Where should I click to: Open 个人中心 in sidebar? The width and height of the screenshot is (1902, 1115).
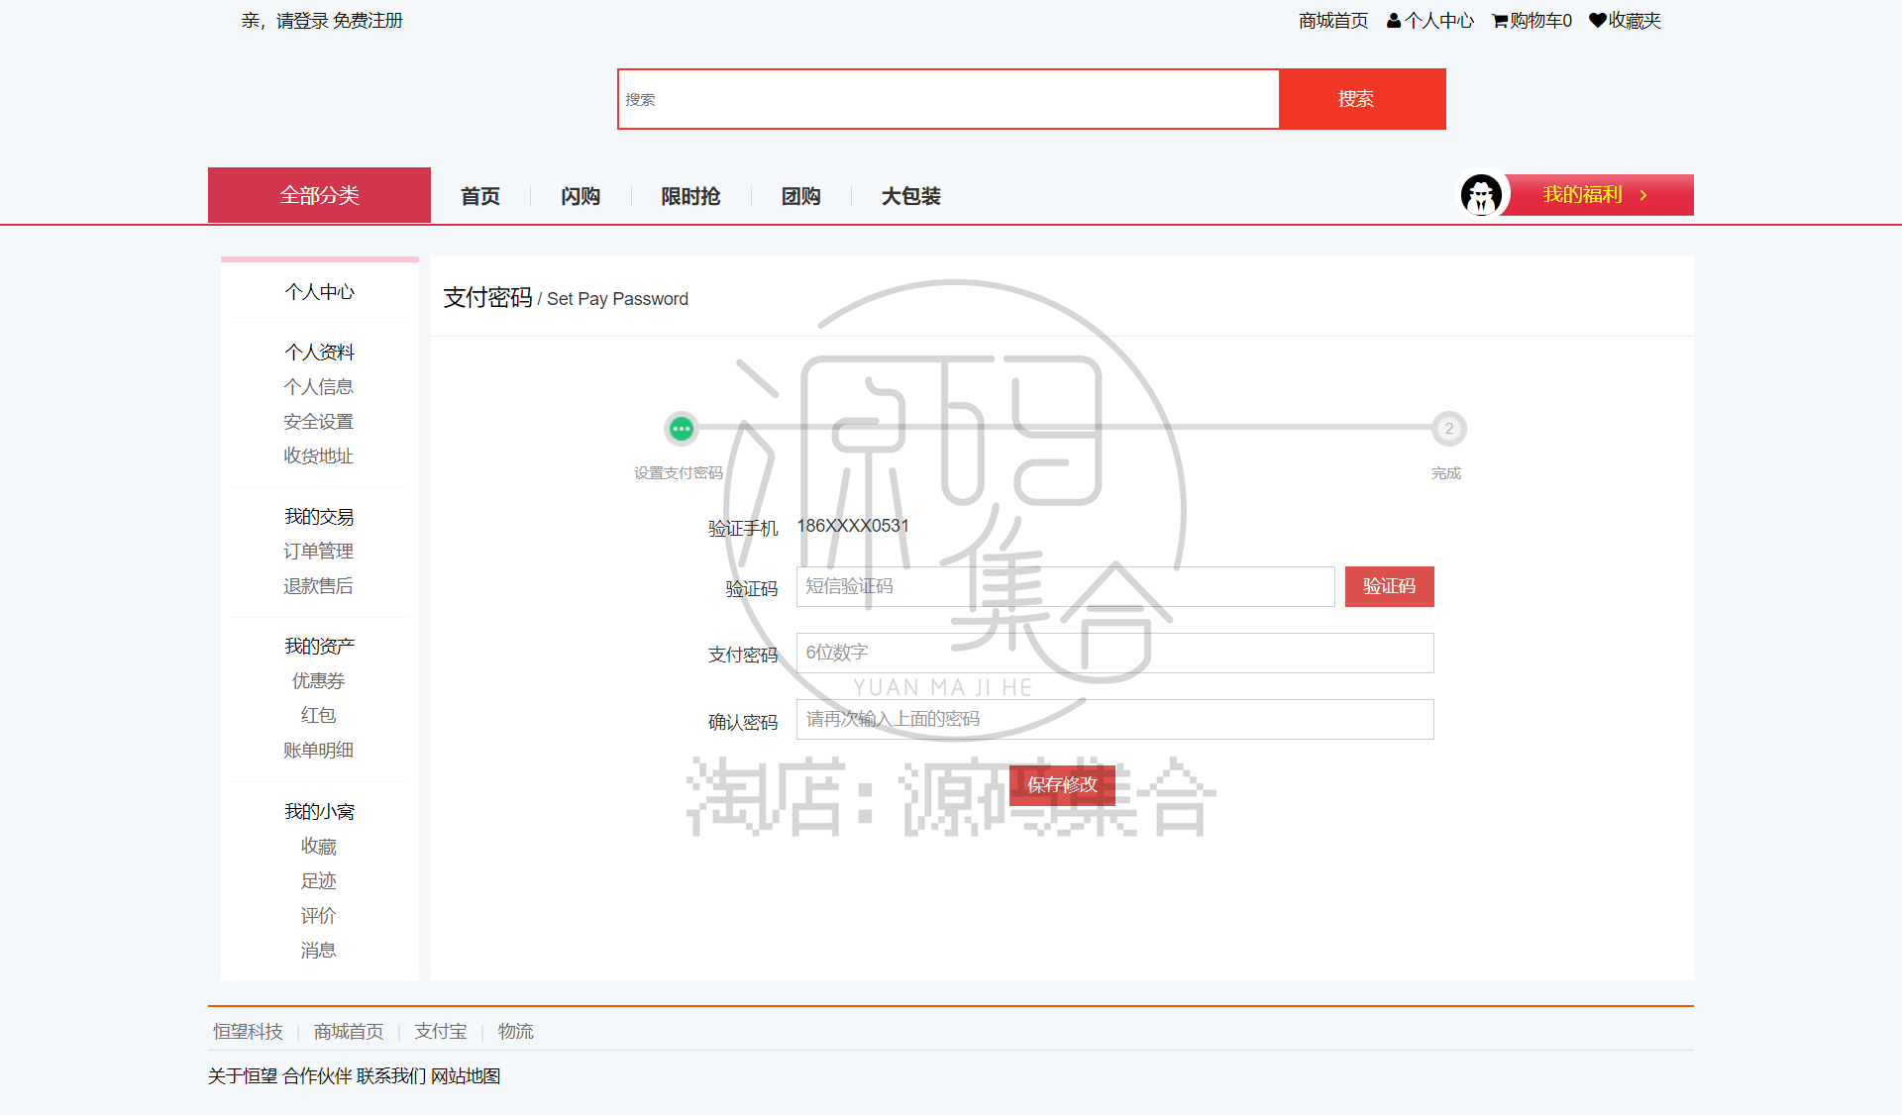click(319, 292)
